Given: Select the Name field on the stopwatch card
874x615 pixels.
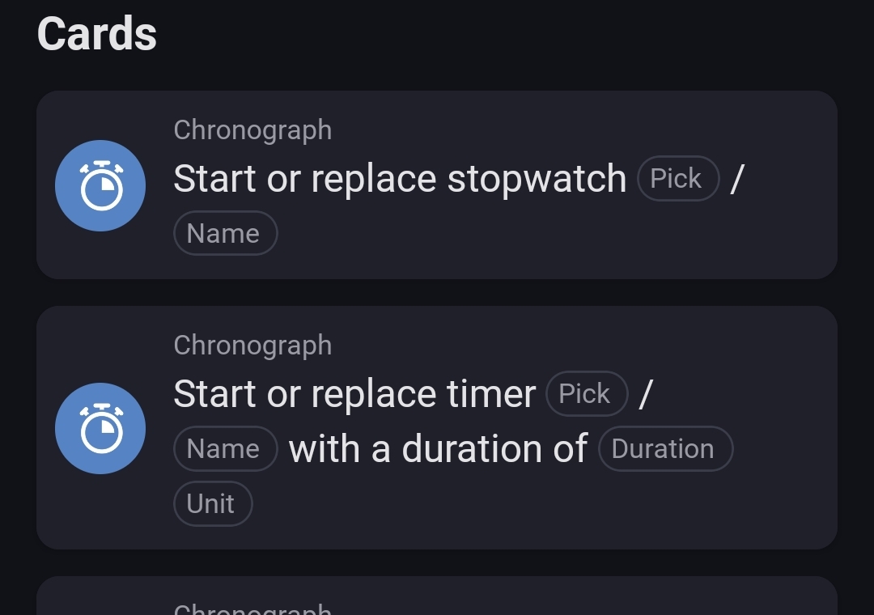Looking at the screenshot, I should (226, 233).
